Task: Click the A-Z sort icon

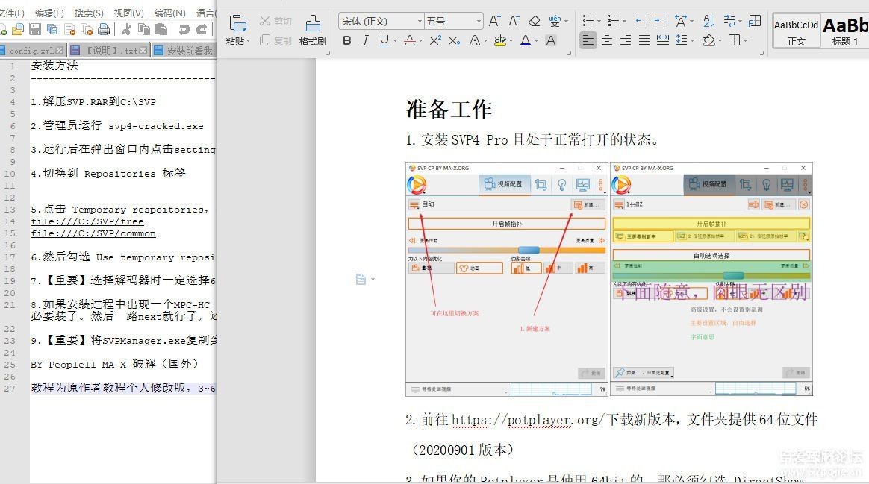Action: [708, 21]
